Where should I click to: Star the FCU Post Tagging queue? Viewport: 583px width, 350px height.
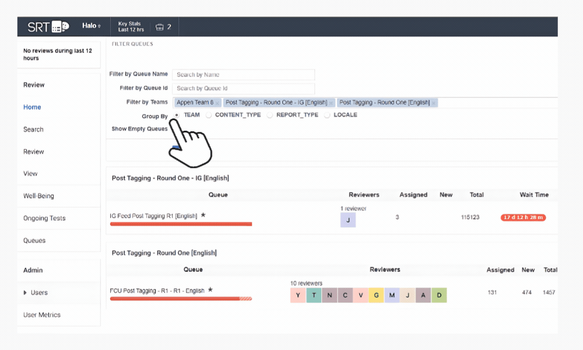210,290
